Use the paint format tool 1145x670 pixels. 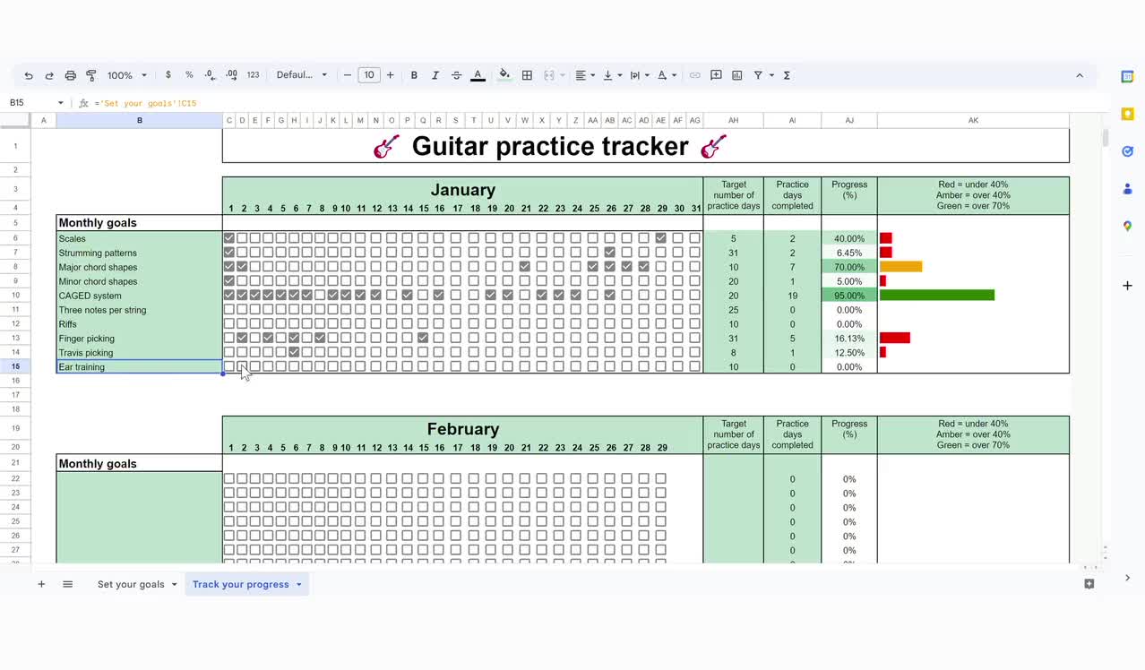pyautogui.click(x=90, y=75)
